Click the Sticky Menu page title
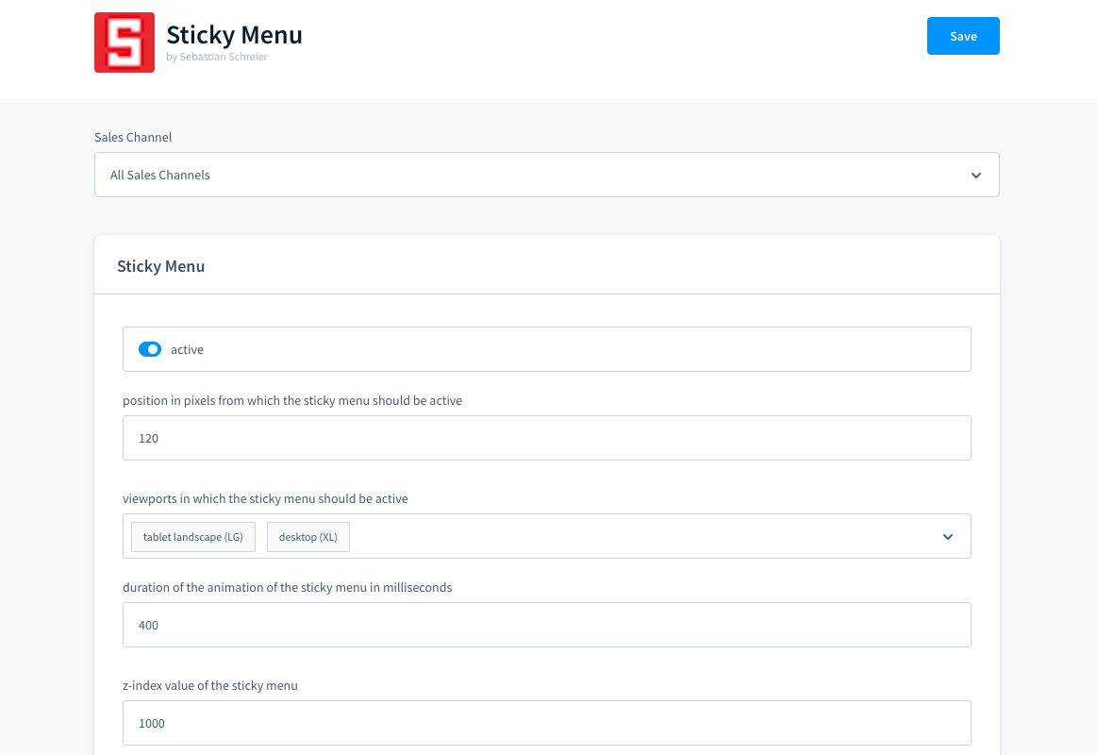This screenshot has height=755, width=1097. pyautogui.click(x=234, y=35)
